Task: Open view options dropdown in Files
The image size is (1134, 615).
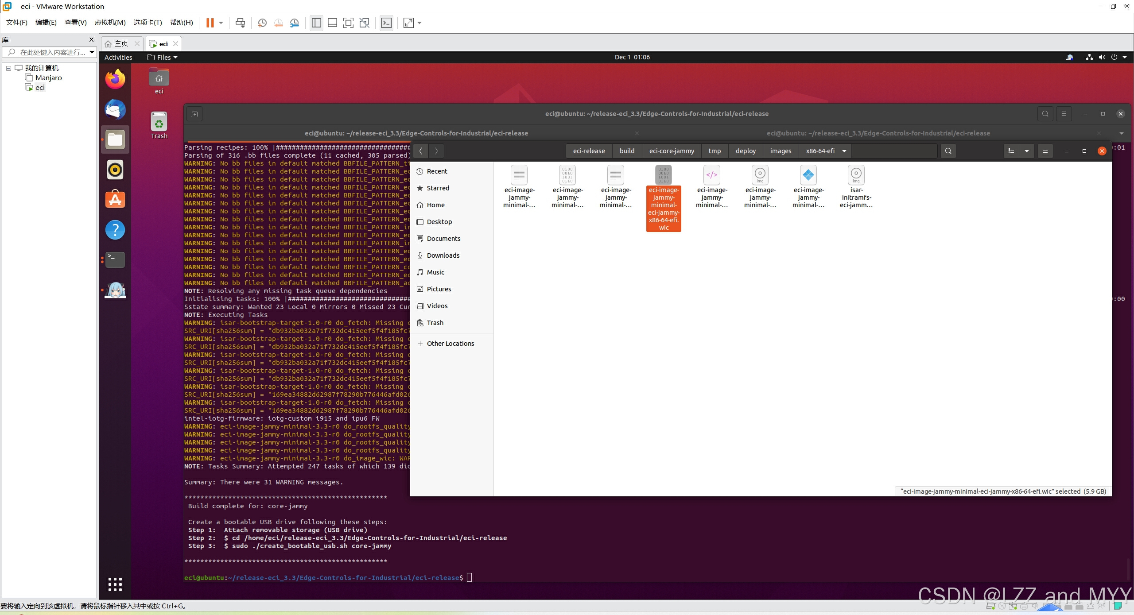Action: click(x=1027, y=151)
